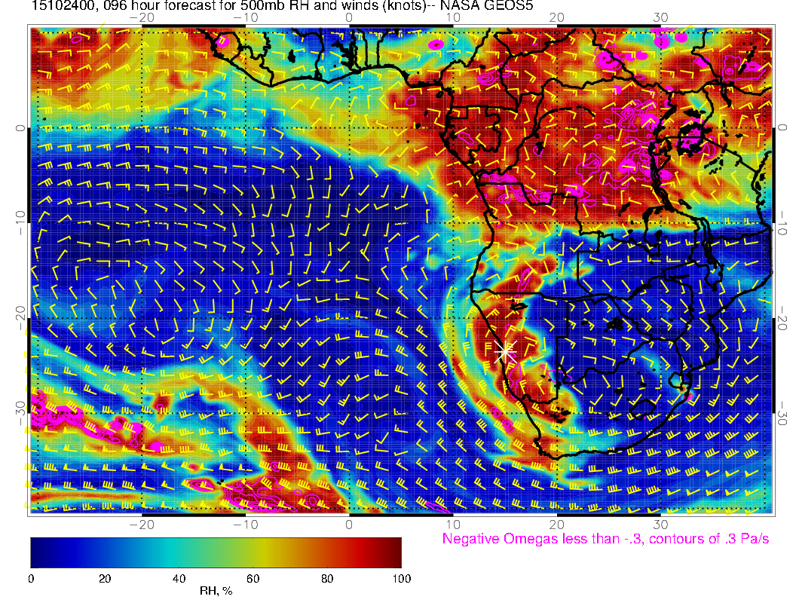Click the white star marker on the Namibian coast

coord(506,350)
